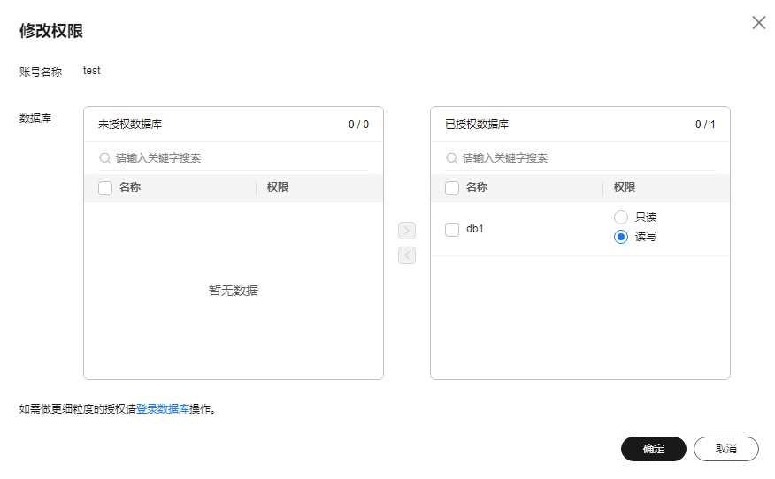
Task: Click the search icon in 已授权数据库 panel
Action: coord(452,158)
